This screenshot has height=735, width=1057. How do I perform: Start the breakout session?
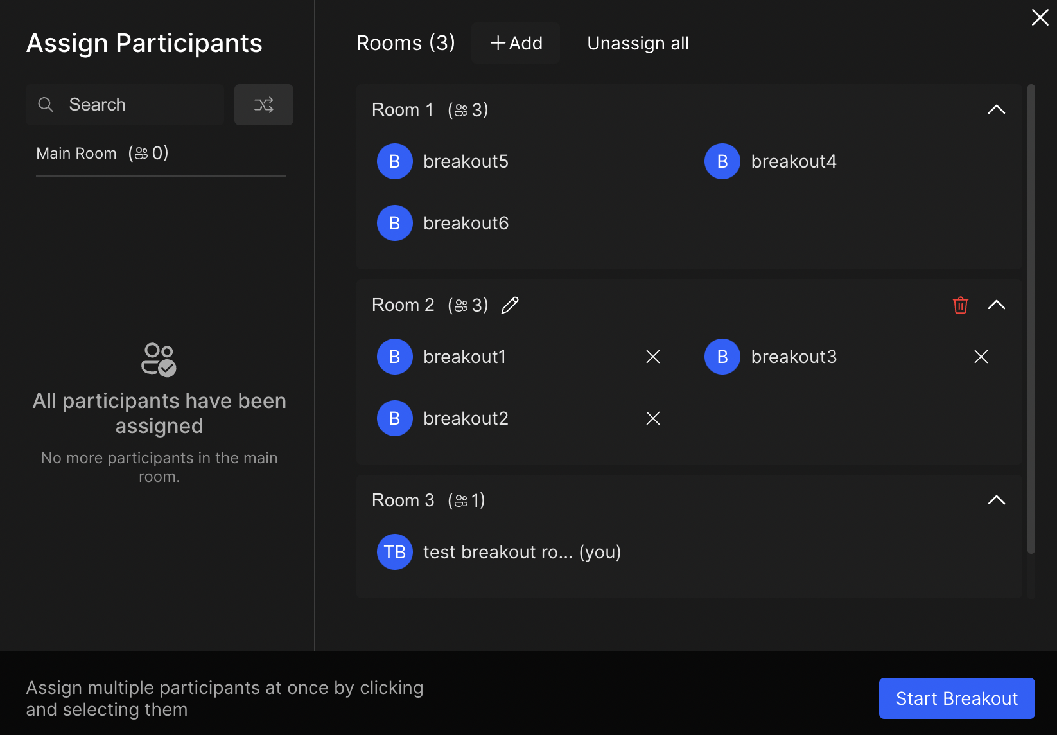(x=956, y=698)
